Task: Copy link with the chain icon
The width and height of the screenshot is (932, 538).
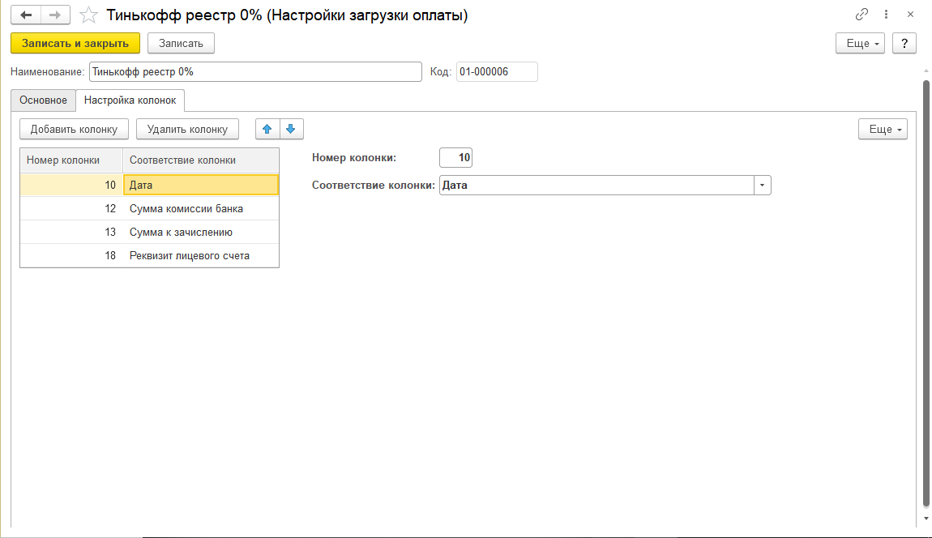Action: tap(861, 15)
